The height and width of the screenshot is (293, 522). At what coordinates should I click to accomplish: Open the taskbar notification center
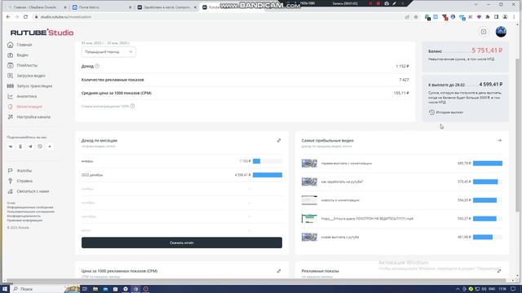point(513,289)
